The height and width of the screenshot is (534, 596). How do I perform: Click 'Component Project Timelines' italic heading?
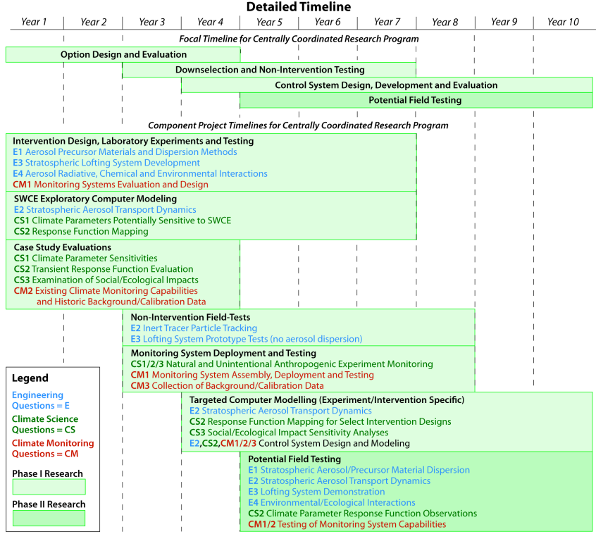point(299,125)
